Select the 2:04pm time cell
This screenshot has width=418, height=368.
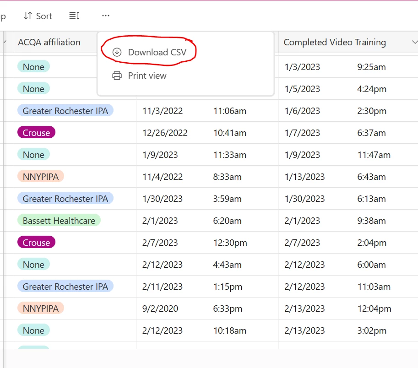click(372, 243)
